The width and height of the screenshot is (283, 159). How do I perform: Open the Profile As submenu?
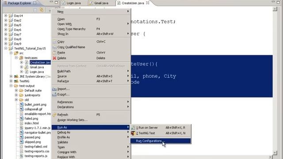pos(91,137)
